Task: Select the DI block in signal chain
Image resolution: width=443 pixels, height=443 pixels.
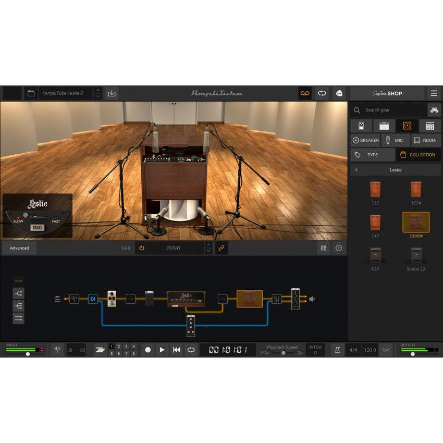Action: 93,299
